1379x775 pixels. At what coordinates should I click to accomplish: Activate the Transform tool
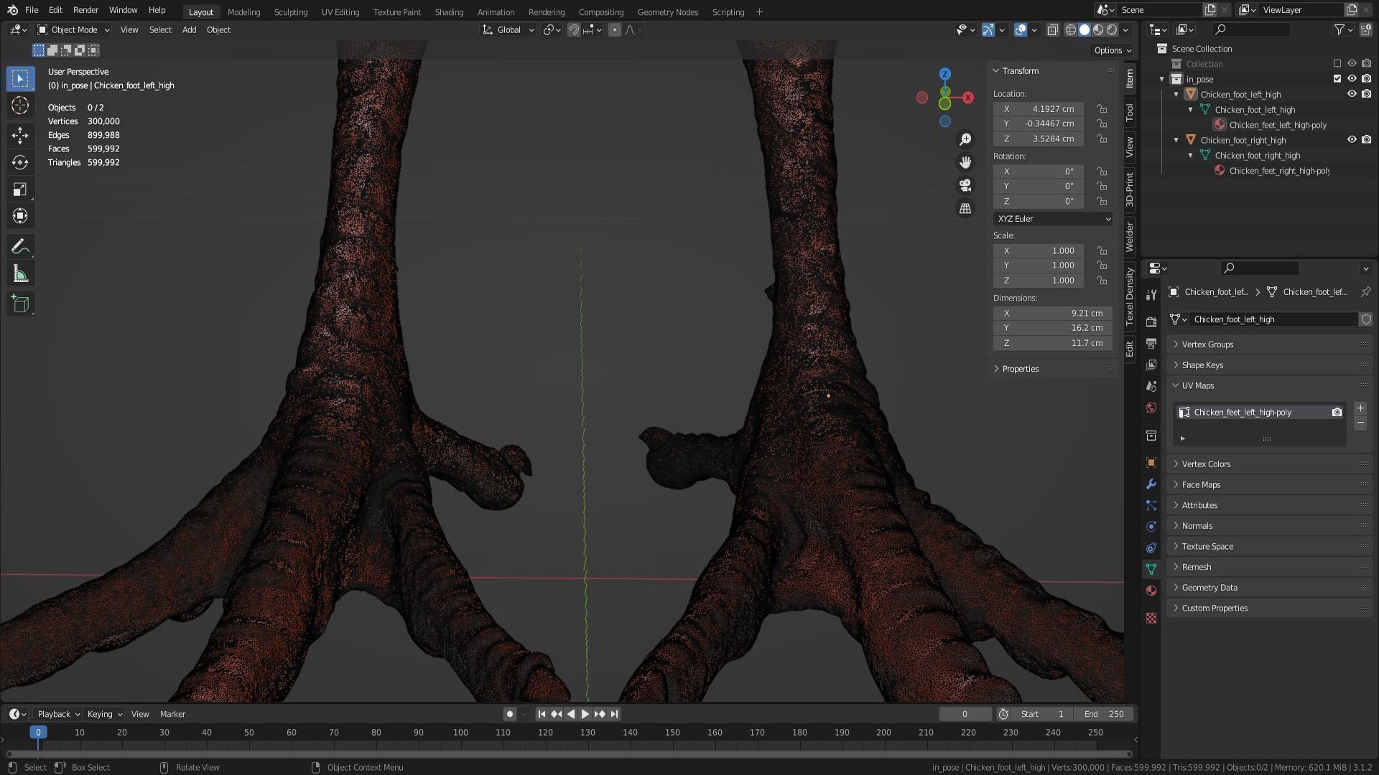point(20,216)
